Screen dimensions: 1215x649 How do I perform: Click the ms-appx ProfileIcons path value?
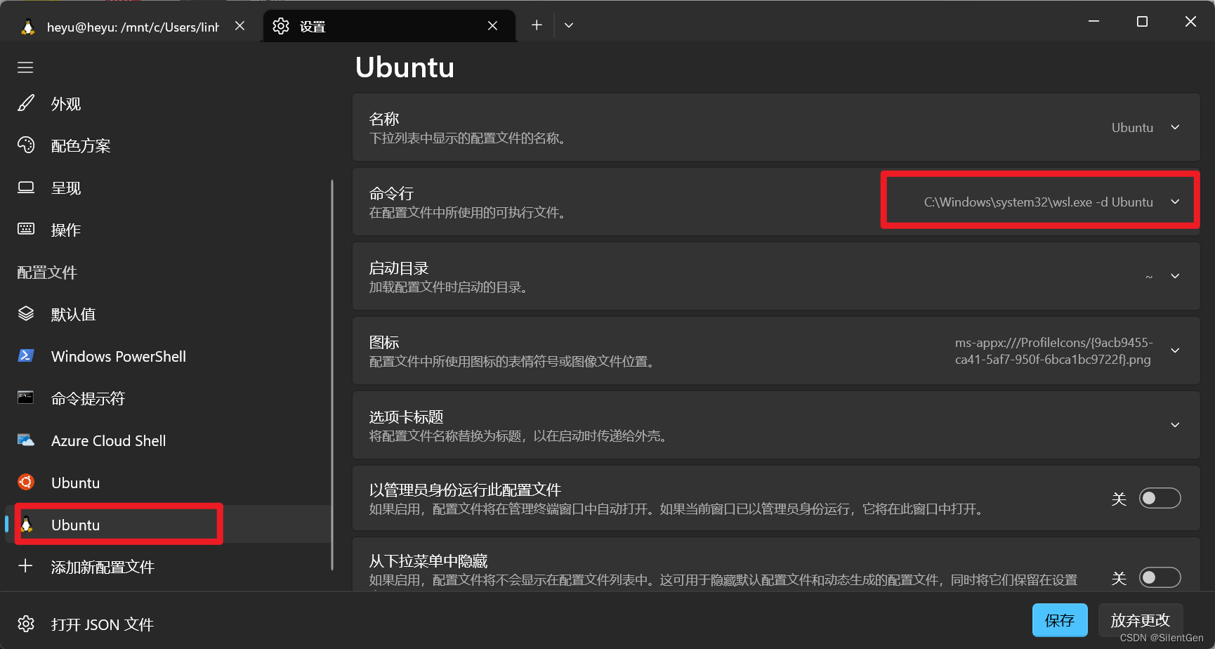(1053, 351)
